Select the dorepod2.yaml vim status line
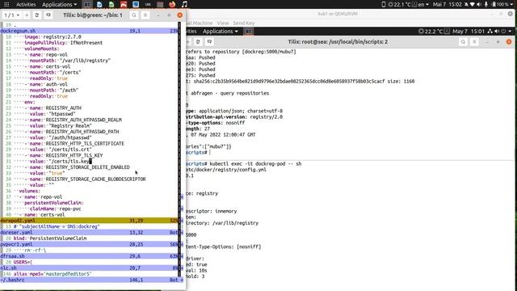 (x=89, y=221)
